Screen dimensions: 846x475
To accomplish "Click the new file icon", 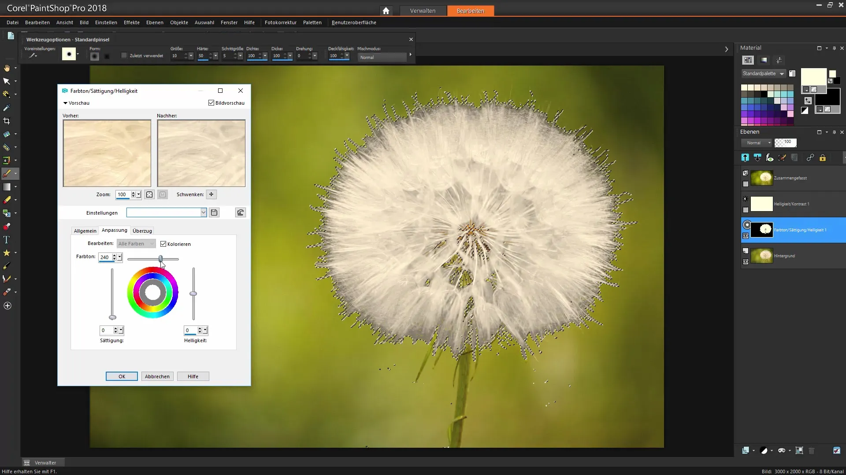I will 11,36.
